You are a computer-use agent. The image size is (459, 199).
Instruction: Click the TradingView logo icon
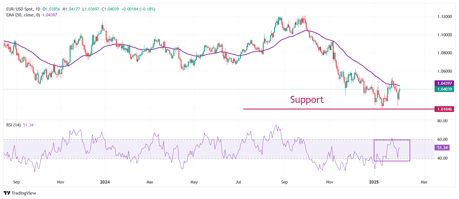(7, 193)
